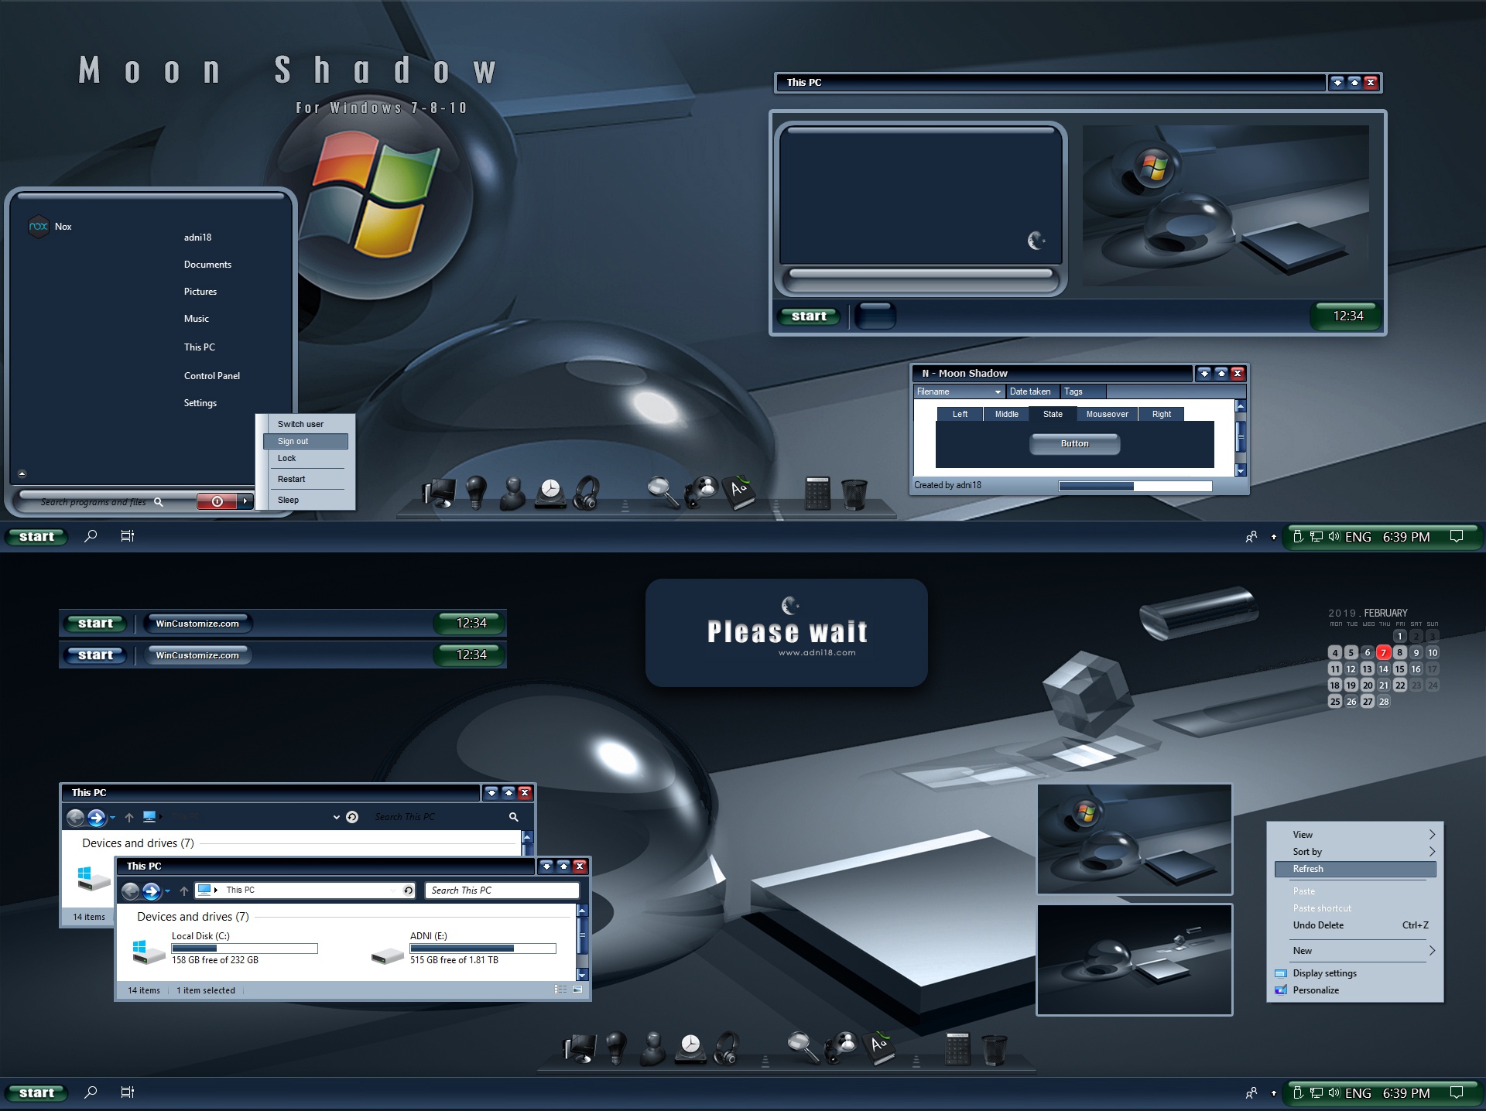Viewport: 1486px width, 1111px height.
Task: Select day 7 in the February calendar
Action: (x=1383, y=652)
